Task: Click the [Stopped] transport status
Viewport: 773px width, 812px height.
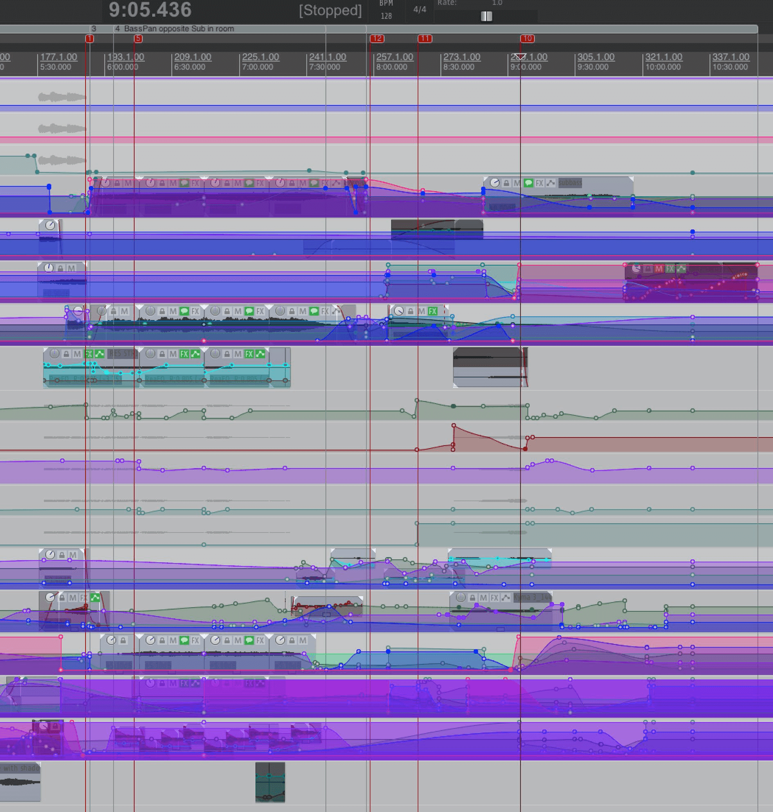Action: [x=331, y=10]
